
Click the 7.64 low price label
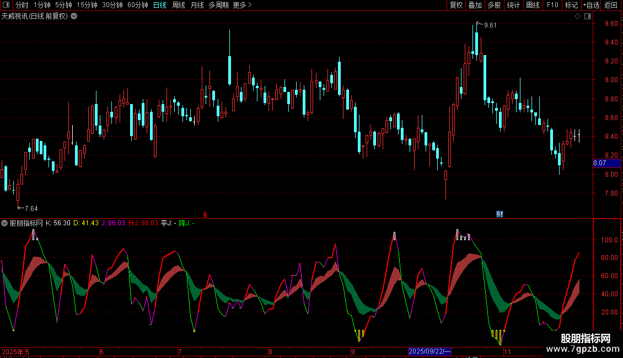31,209
